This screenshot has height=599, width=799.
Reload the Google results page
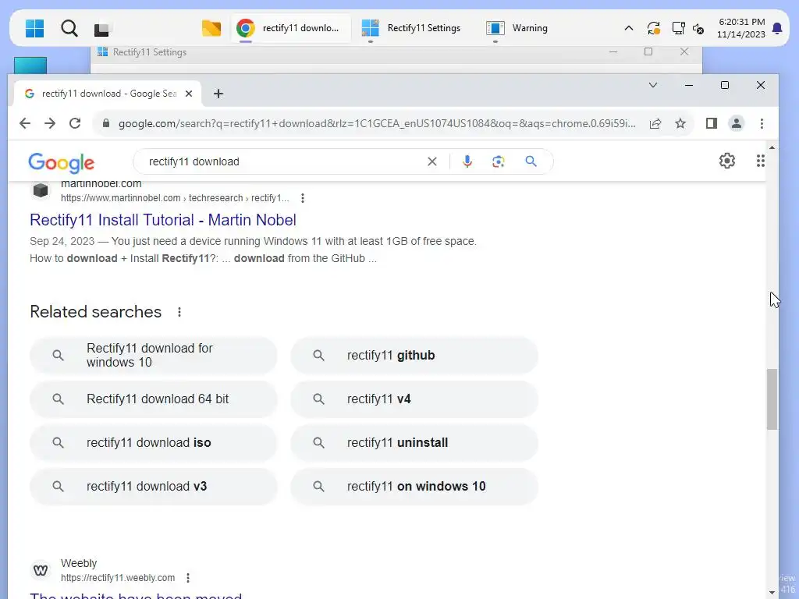(75, 123)
